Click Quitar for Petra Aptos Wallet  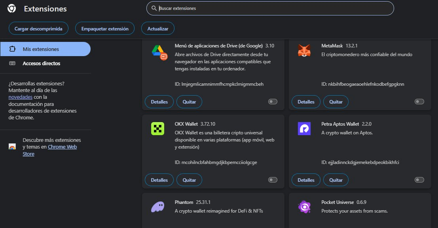tap(336, 180)
